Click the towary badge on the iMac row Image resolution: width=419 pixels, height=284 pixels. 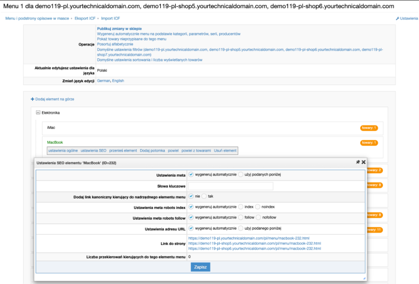[x=369, y=128]
